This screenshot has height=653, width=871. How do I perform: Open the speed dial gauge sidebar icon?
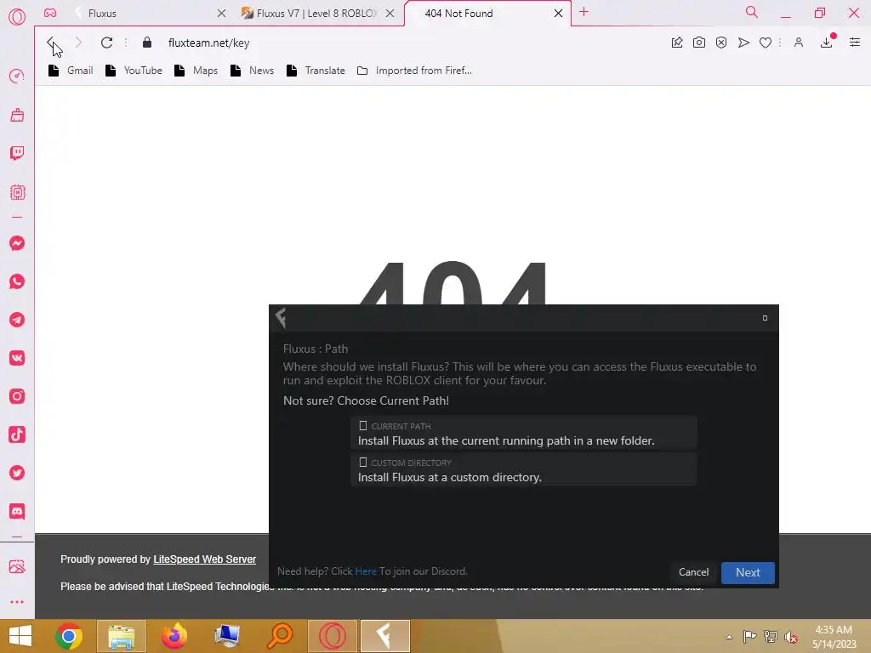(17, 76)
